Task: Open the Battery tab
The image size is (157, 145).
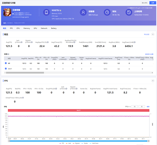Action: click(x=54, y=28)
